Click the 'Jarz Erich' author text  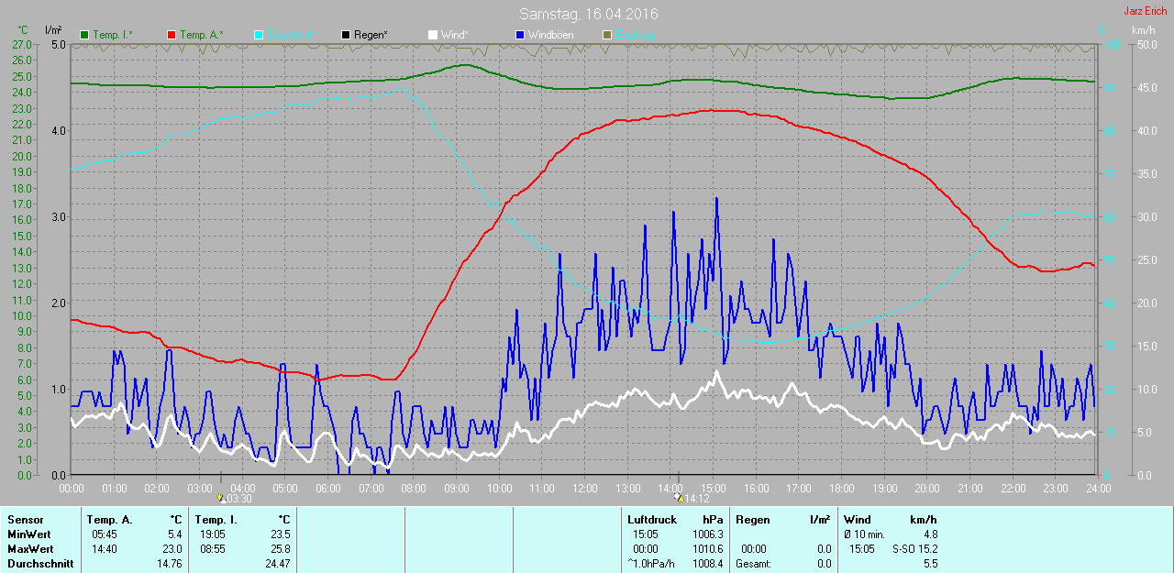(1146, 11)
